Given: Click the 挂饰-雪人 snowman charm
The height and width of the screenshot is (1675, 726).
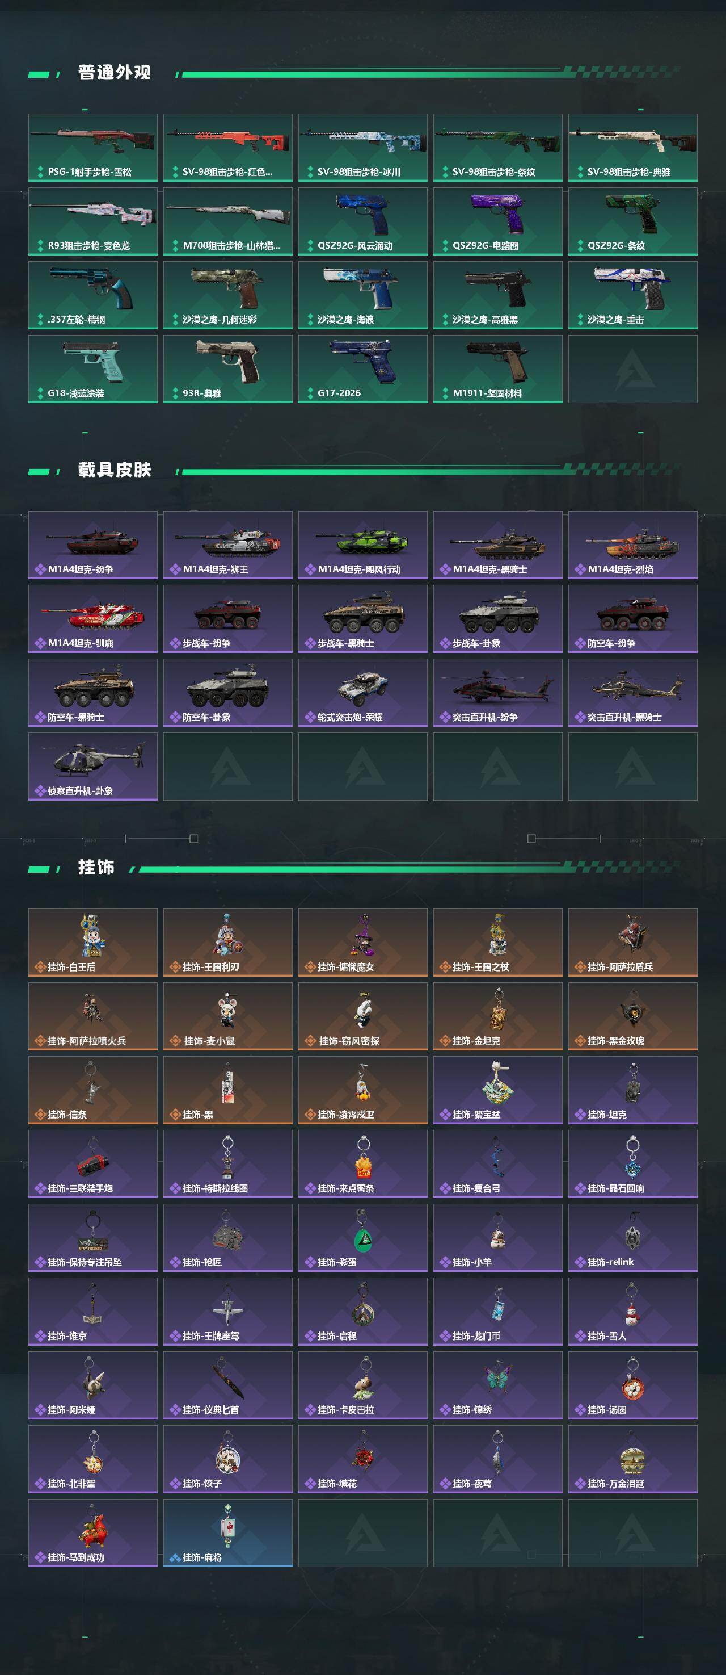Looking at the screenshot, I should (x=632, y=1312).
